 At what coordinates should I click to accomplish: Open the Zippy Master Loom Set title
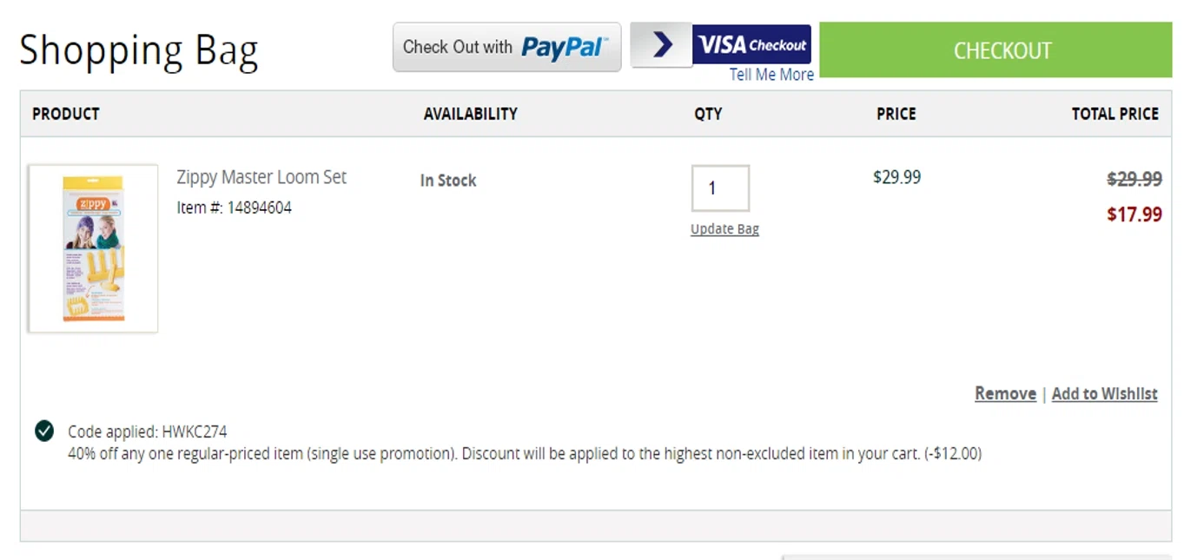coord(261,177)
